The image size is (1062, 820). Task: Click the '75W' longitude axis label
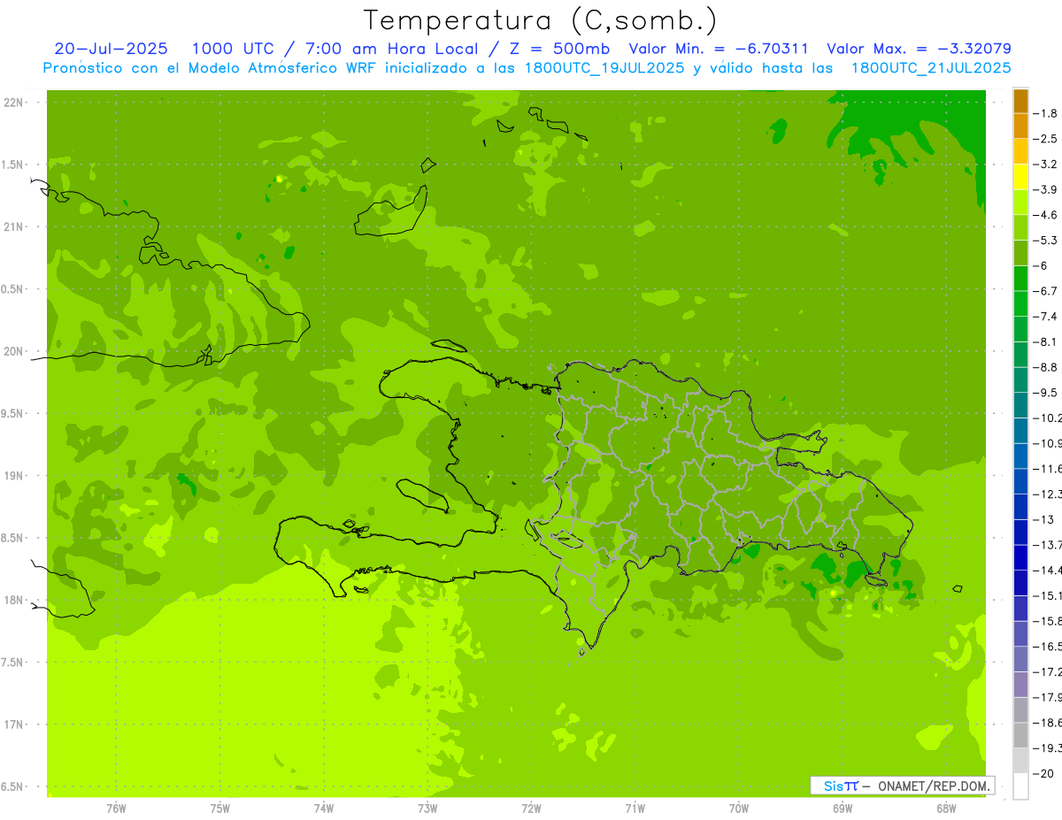pyautogui.click(x=220, y=808)
